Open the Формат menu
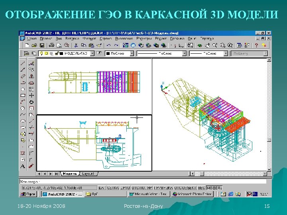The width and height of the screenshot is (287, 215). (x=89, y=38)
